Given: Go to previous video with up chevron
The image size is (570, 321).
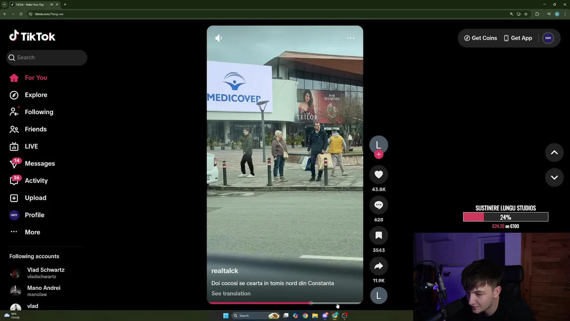Looking at the screenshot, I should [554, 152].
